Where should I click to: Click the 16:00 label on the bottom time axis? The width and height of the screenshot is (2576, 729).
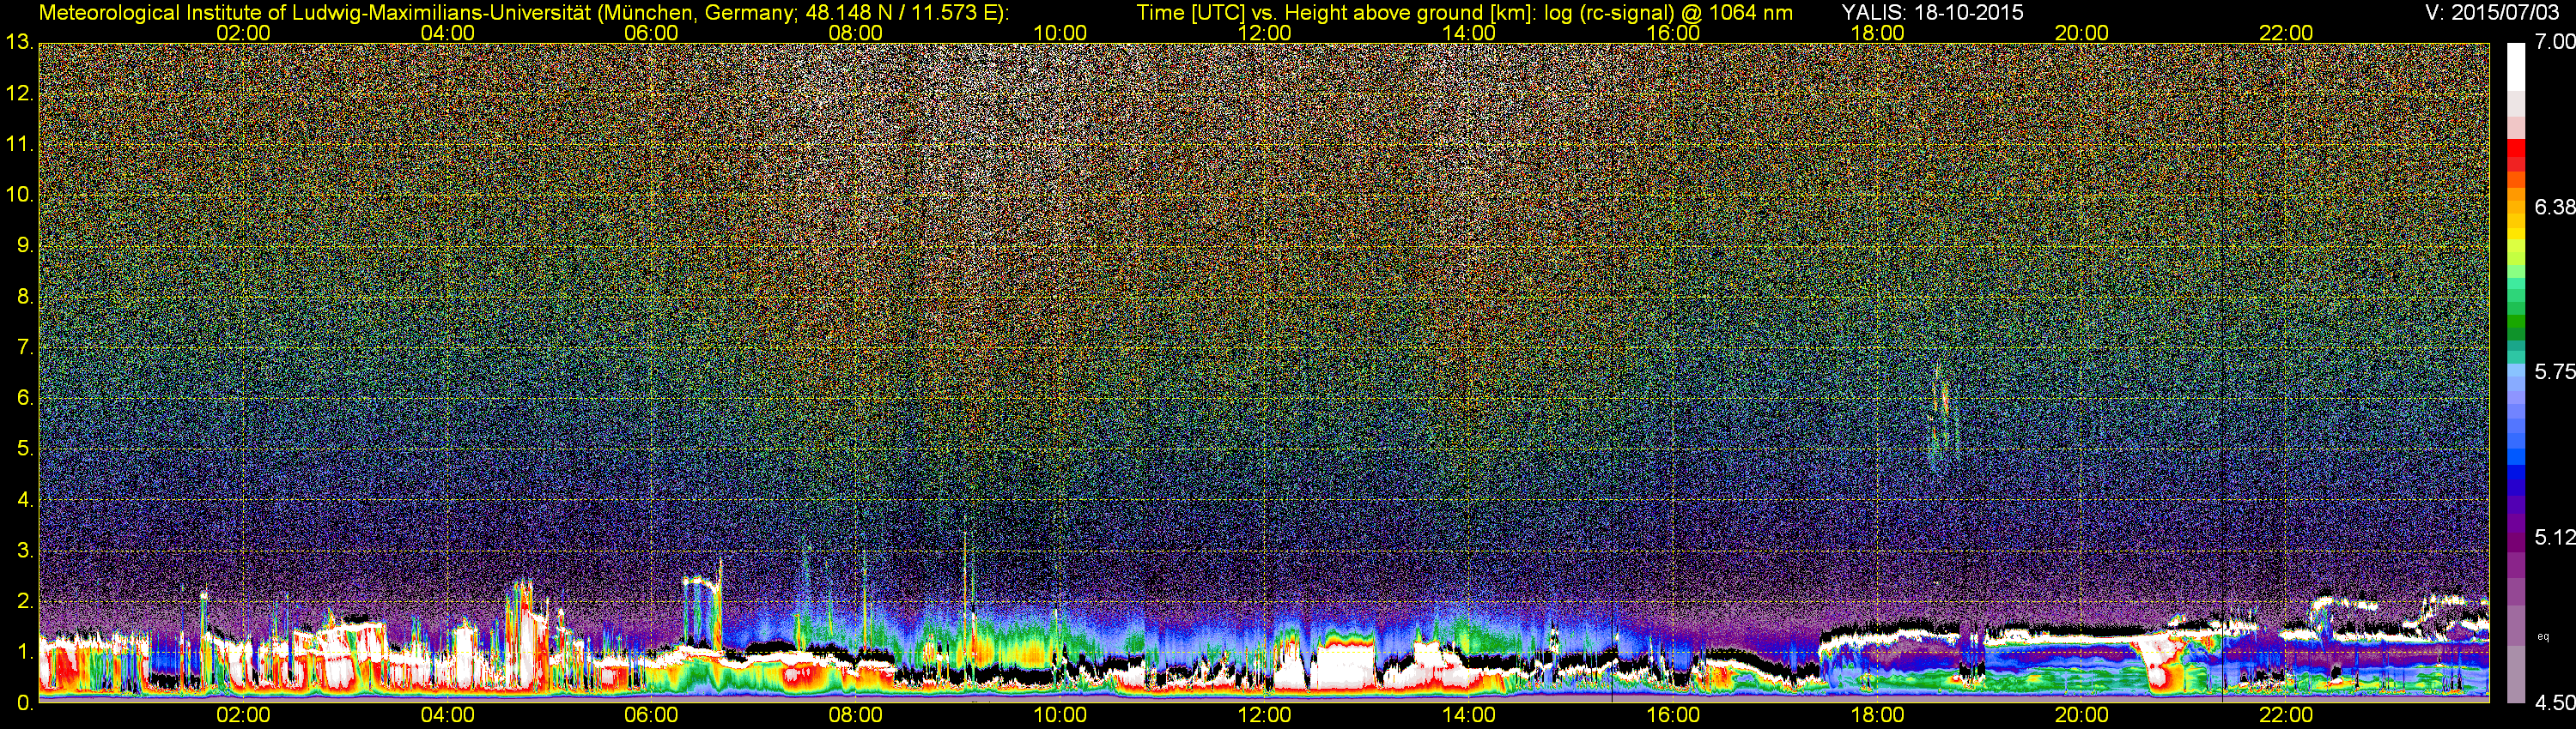[1673, 715]
